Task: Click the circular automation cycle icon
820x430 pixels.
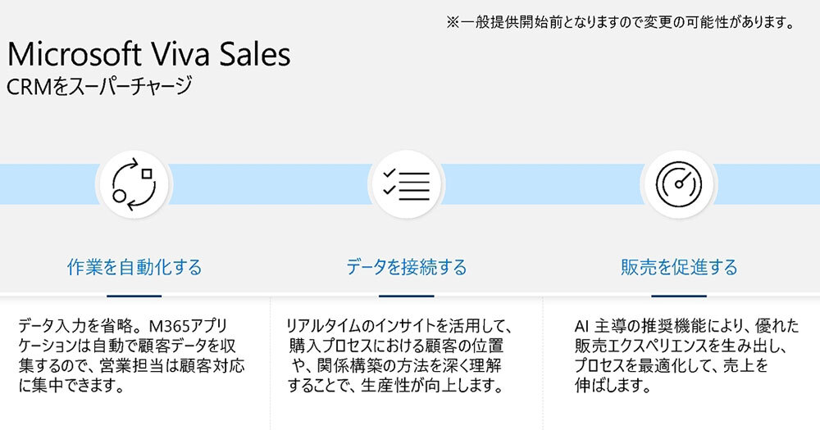Action: click(134, 183)
